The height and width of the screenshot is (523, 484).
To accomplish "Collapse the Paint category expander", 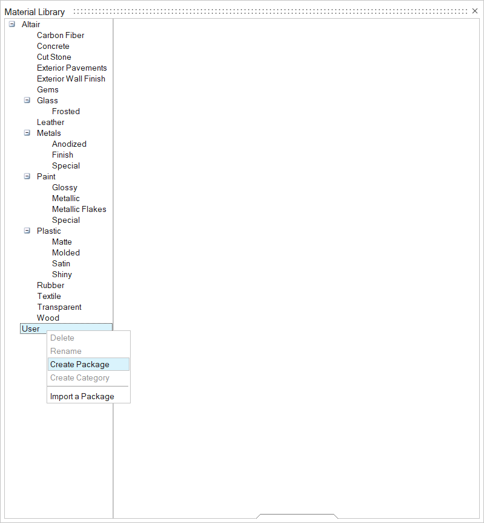I will click(27, 176).
